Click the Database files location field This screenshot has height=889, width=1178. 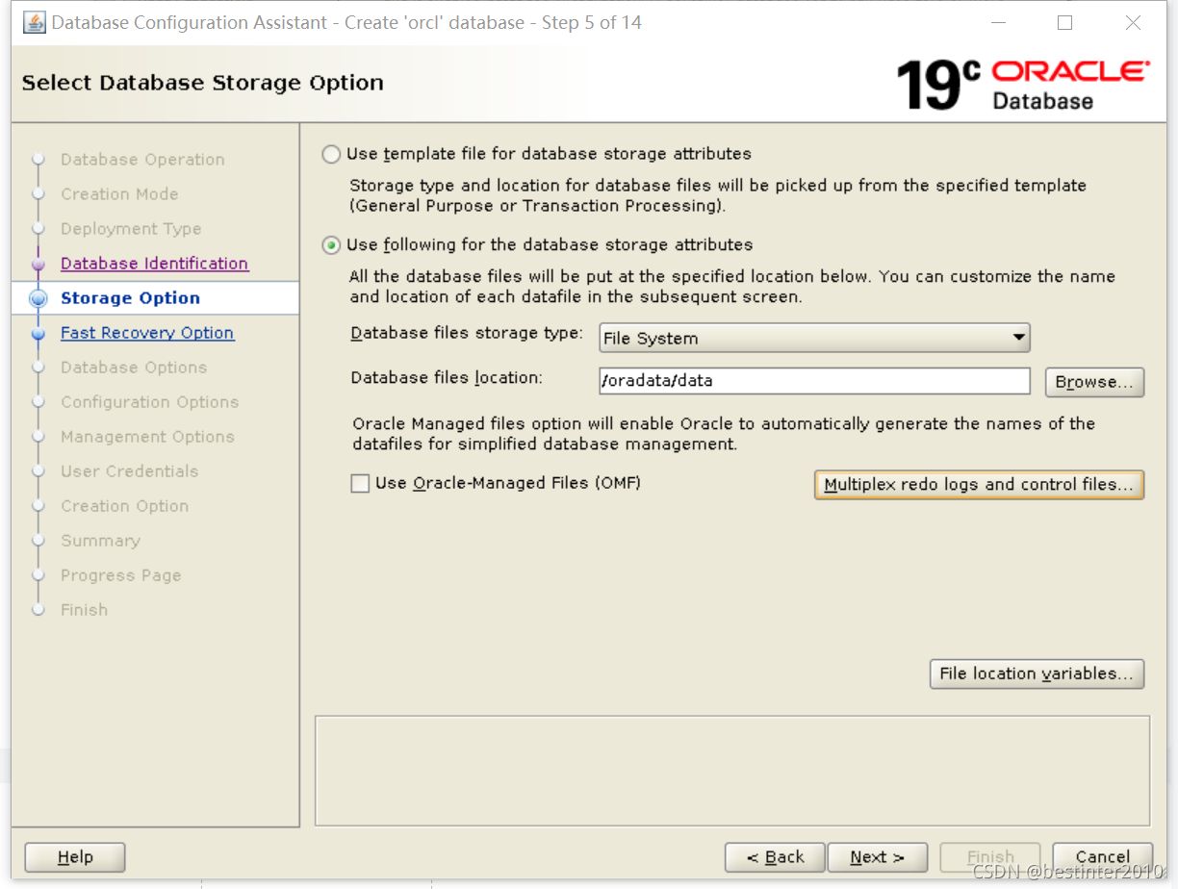coord(814,381)
